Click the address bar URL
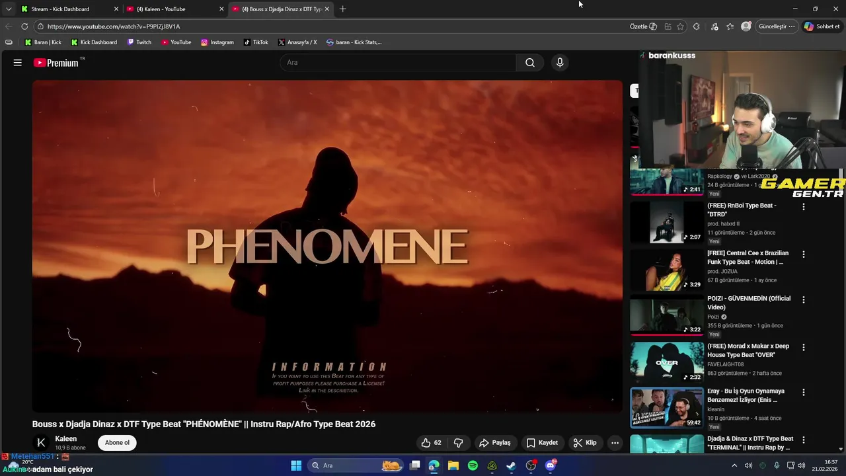 (114, 26)
